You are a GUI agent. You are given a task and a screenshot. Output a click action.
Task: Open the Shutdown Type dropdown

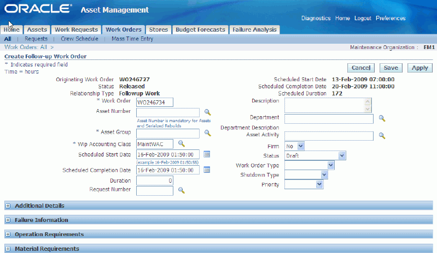306,175
